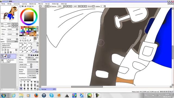174x98 pixels.
Task: Open the brush blending mode Normal dropdown
Action: click(x=24, y=55)
